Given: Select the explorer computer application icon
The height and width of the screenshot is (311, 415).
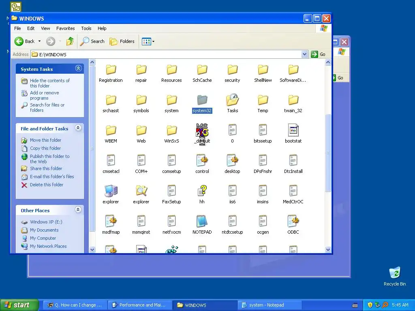Looking at the screenshot, I should [x=111, y=191].
